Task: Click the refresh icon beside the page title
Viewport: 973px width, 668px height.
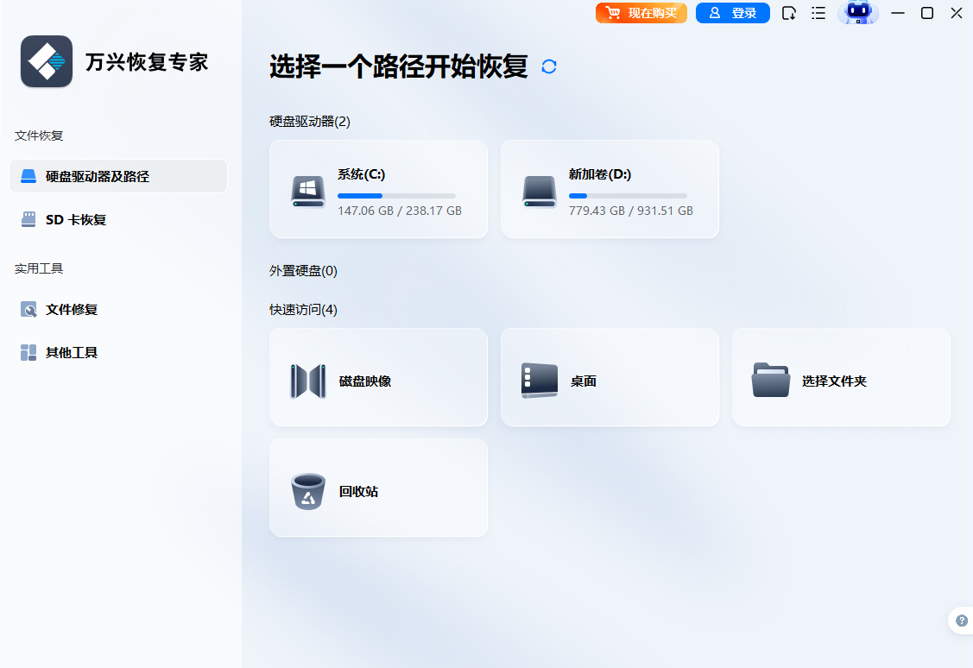Action: click(549, 66)
